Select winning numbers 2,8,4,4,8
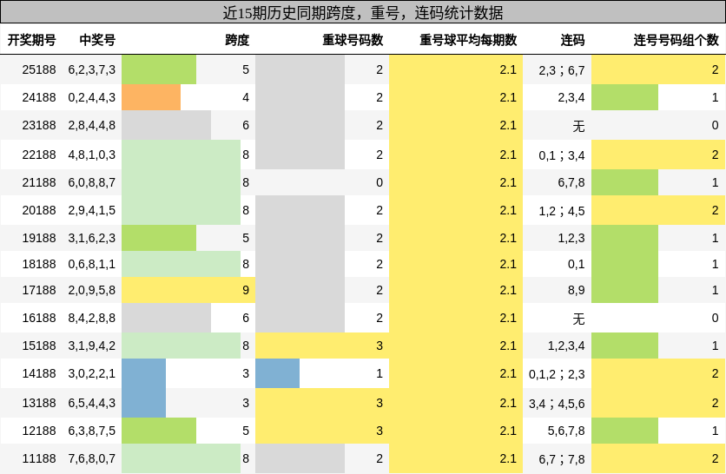The height and width of the screenshot is (474, 726). pyautogui.click(x=92, y=125)
